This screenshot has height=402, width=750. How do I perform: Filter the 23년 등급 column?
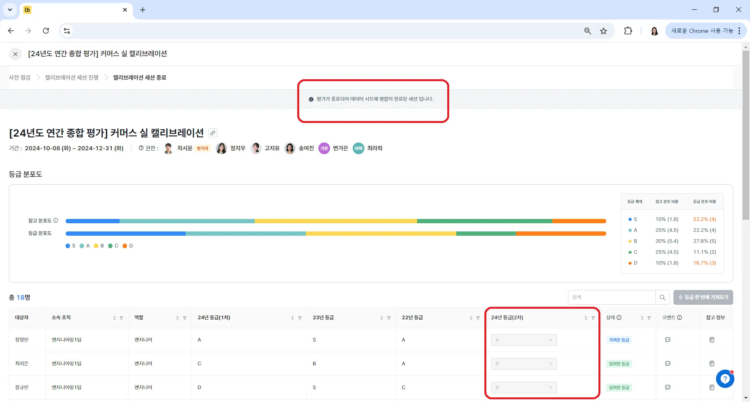coord(389,318)
